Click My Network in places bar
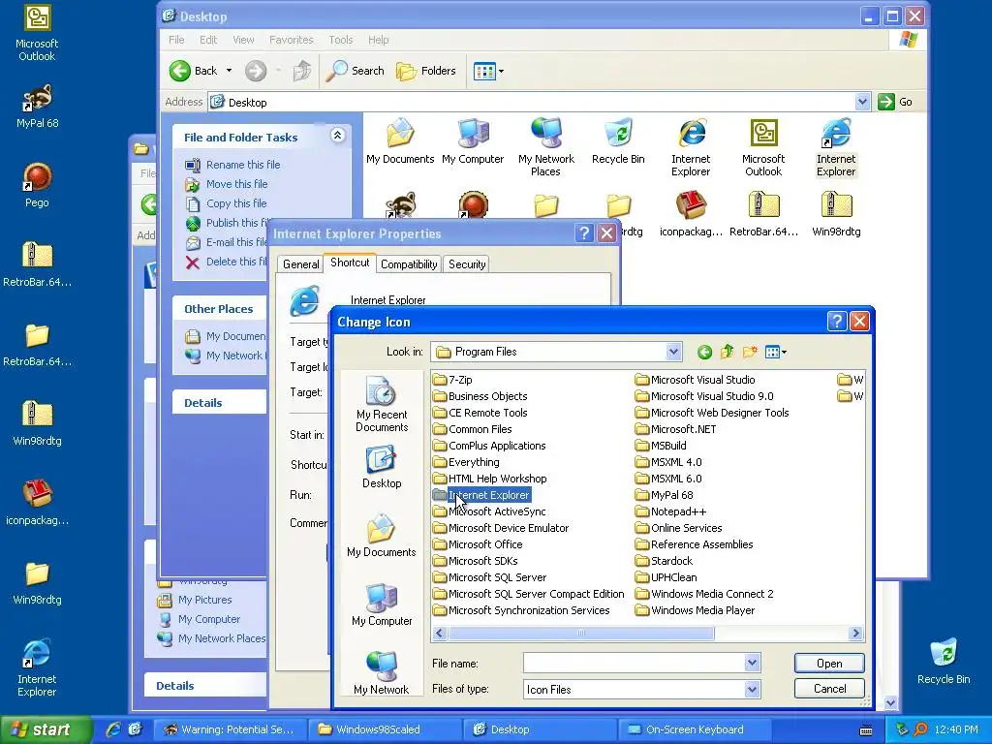 tap(382, 673)
